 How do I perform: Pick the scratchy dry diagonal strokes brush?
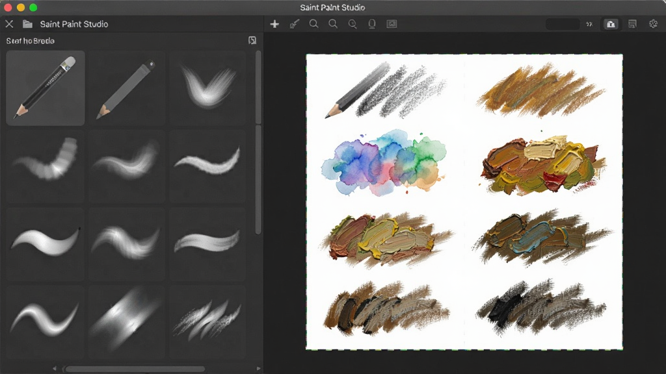pyautogui.click(x=207, y=322)
